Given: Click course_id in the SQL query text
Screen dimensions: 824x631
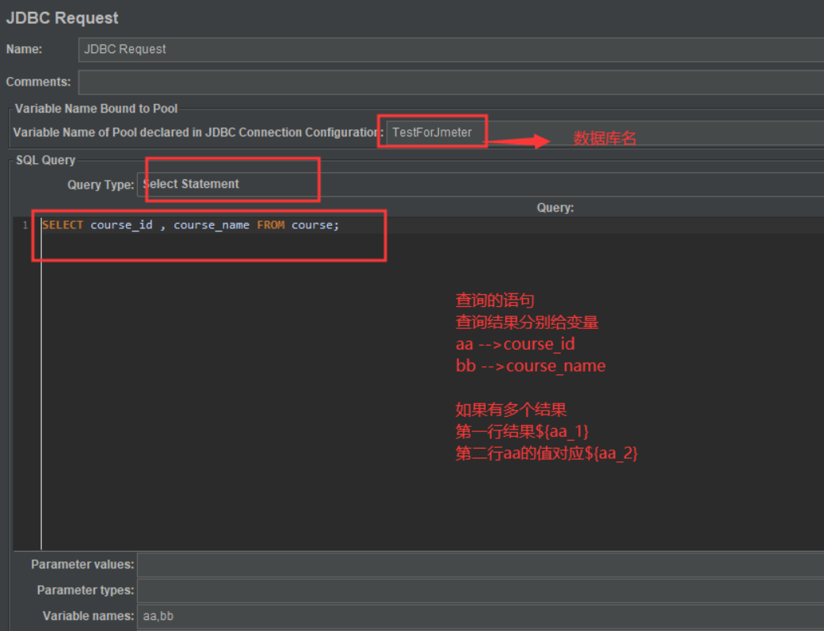Looking at the screenshot, I should [121, 225].
